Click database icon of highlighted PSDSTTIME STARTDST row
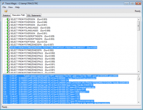This screenshot has height=110, width=143. (8, 48)
